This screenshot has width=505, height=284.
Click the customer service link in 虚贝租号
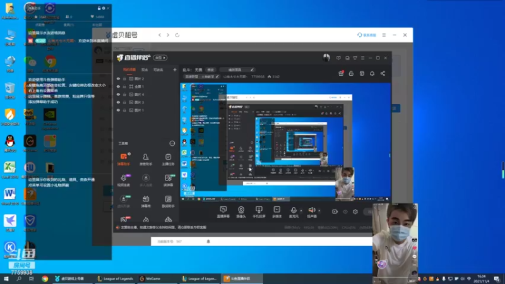(367, 35)
